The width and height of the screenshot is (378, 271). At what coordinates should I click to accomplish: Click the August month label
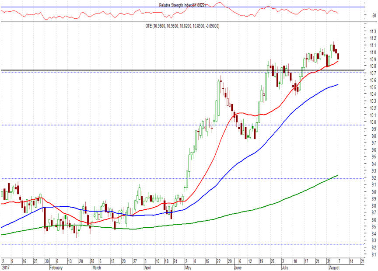(x=334, y=268)
